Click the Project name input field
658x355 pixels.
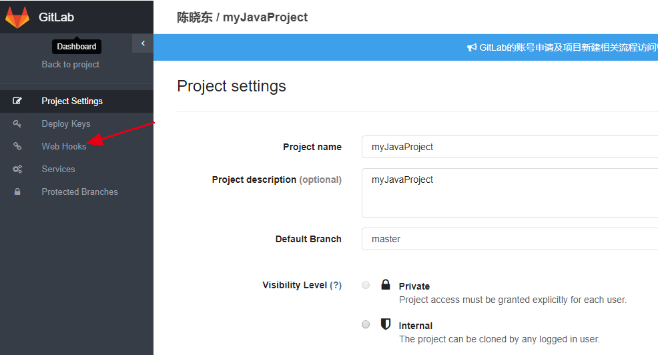coord(509,147)
